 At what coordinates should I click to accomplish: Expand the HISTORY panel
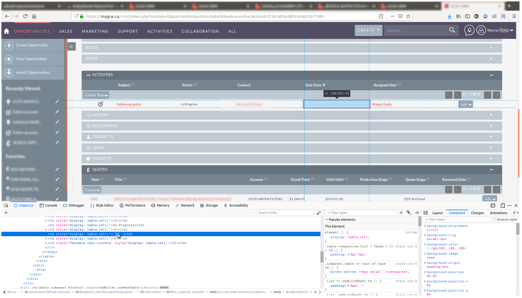click(x=491, y=115)
